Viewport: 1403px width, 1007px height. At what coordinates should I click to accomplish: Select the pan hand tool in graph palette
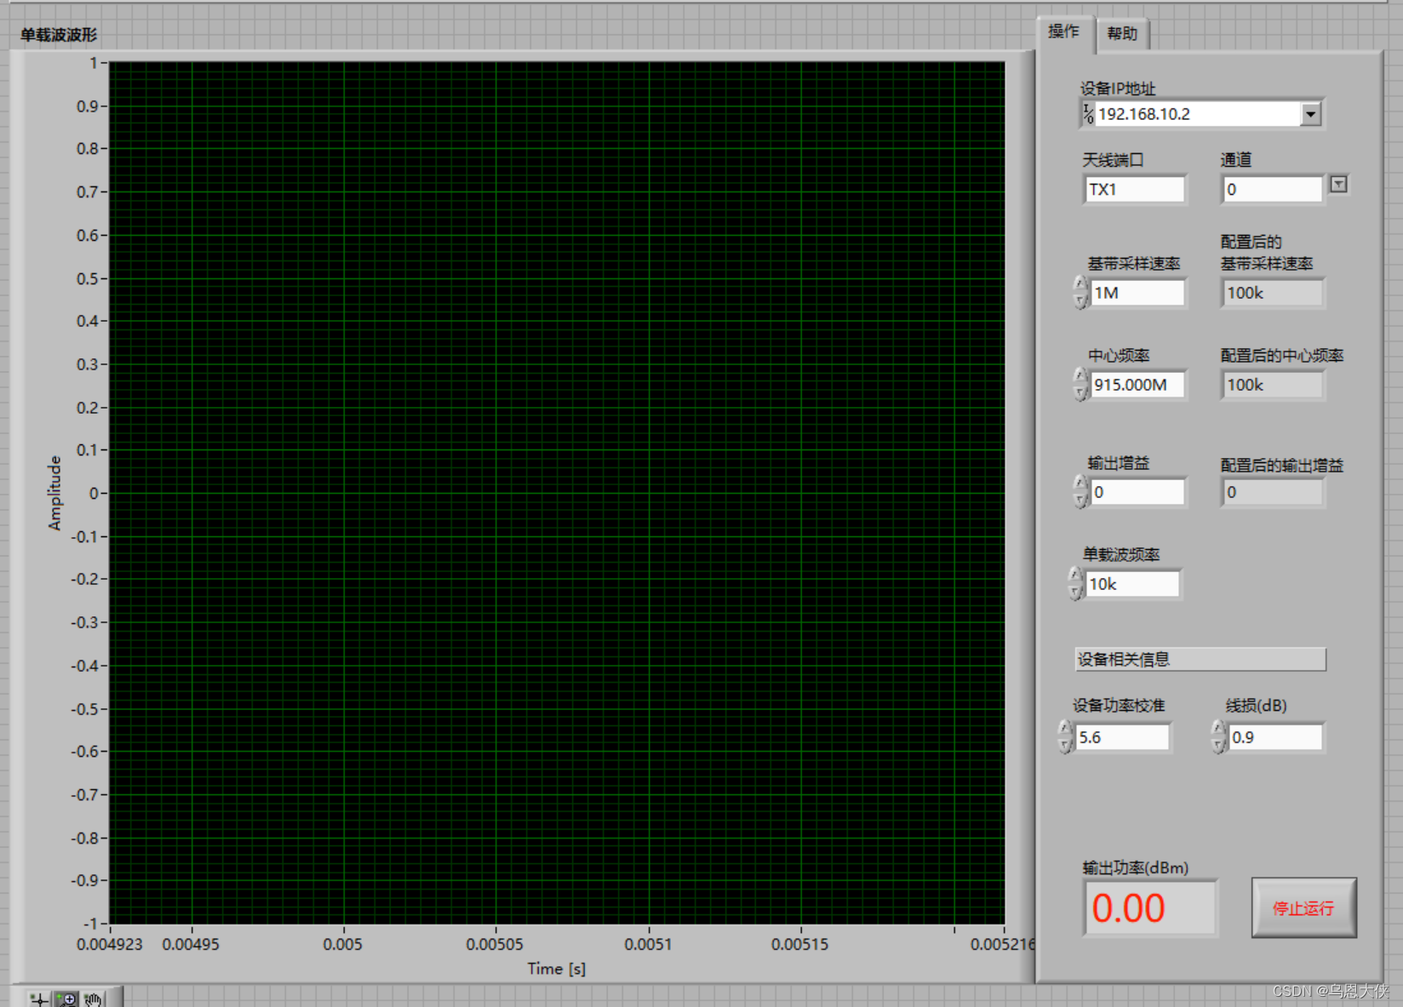94,998
